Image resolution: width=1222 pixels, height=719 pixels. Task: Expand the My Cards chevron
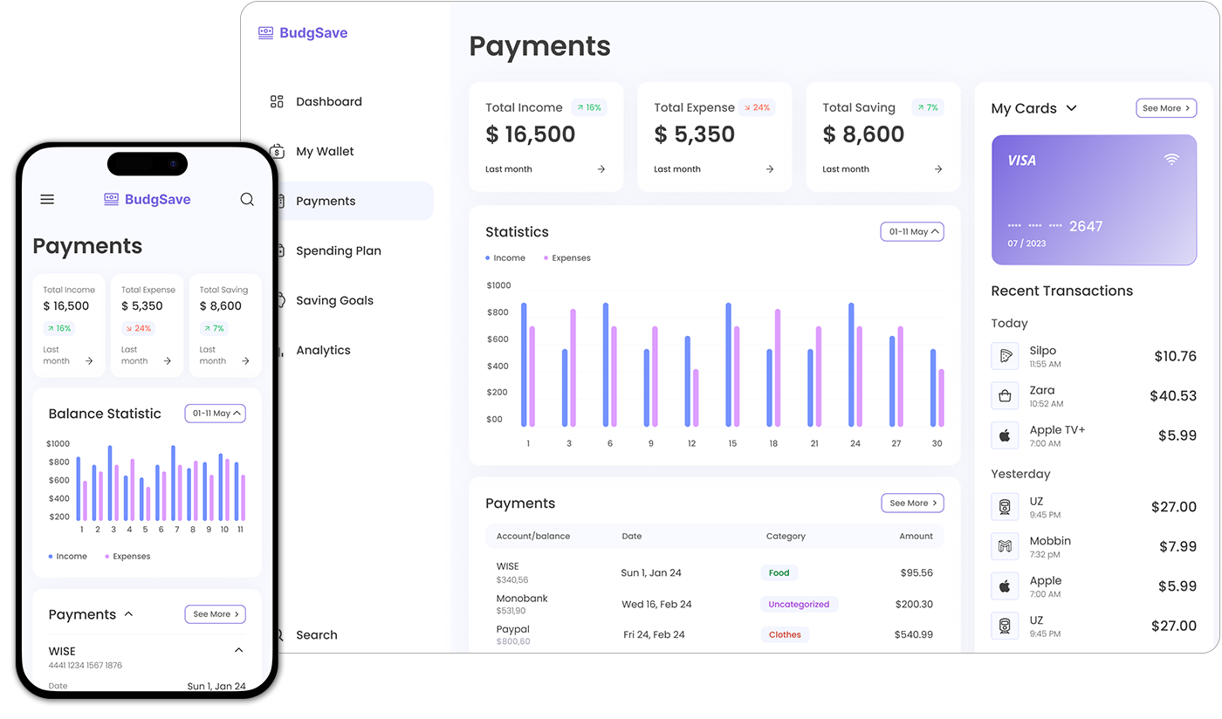1072,108
